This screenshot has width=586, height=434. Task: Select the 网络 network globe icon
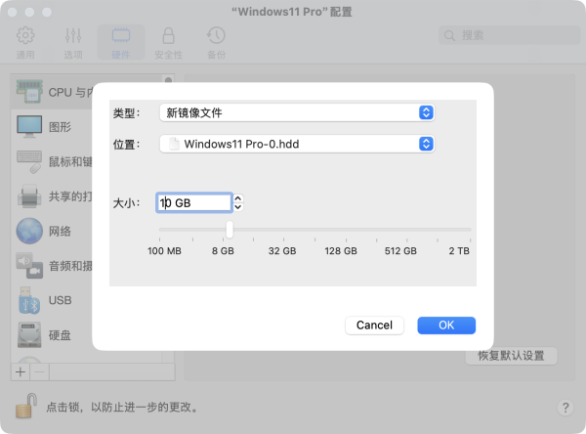coord(29,231)
